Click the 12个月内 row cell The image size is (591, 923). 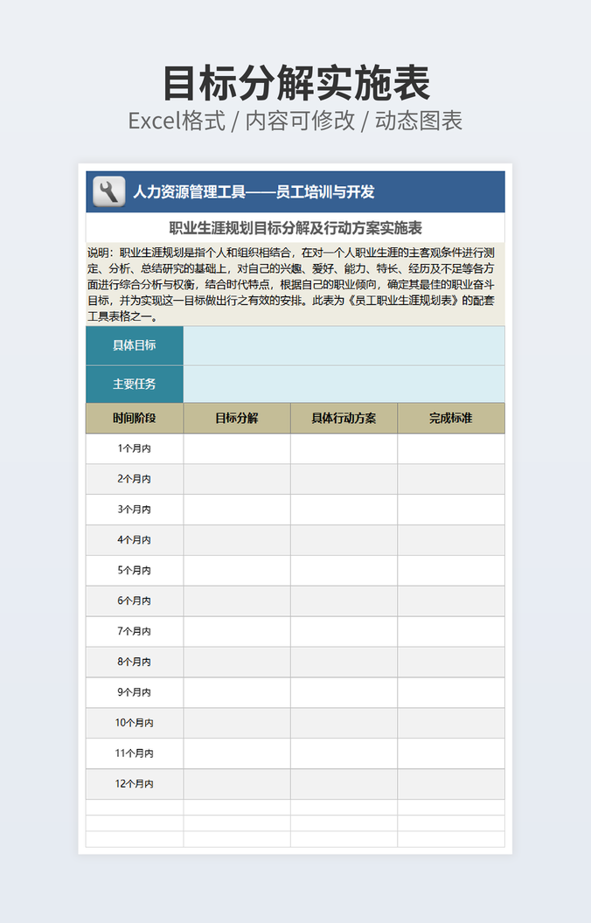tap(135, 784)
